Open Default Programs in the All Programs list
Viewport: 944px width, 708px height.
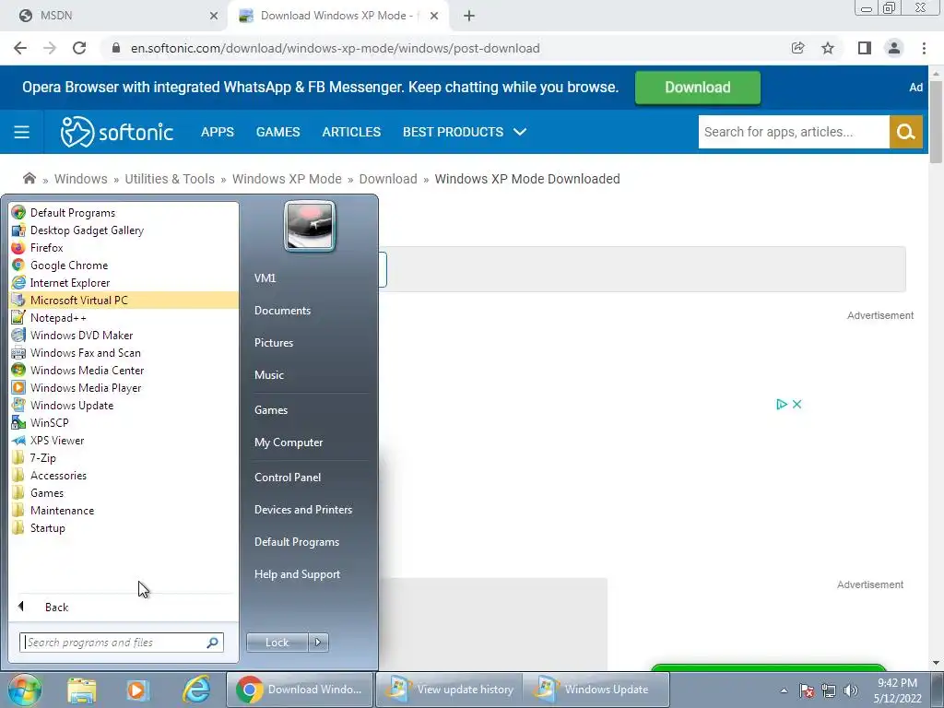[x=124, y=213]
